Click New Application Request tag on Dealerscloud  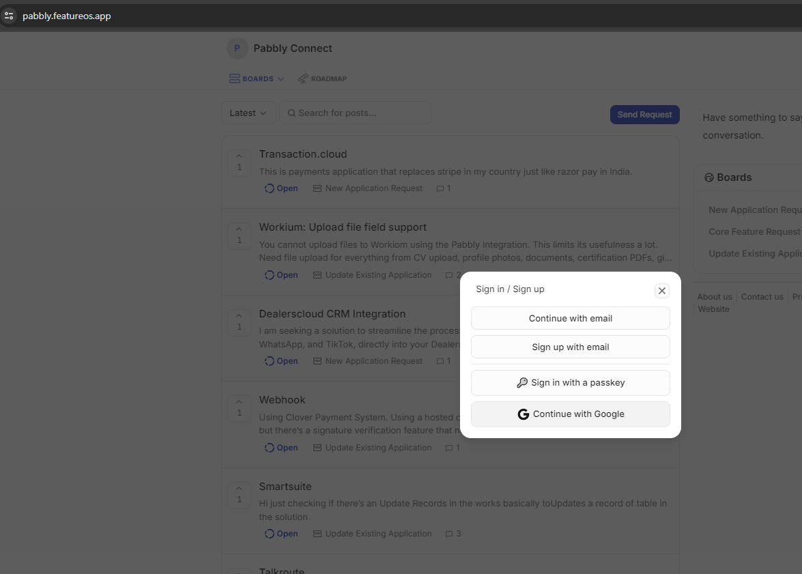click(x=368, y=361)
